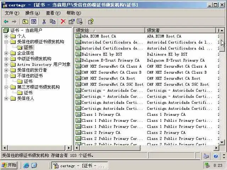
Task: Select 证书 under 不信任的证书
Action: point(28,81)
